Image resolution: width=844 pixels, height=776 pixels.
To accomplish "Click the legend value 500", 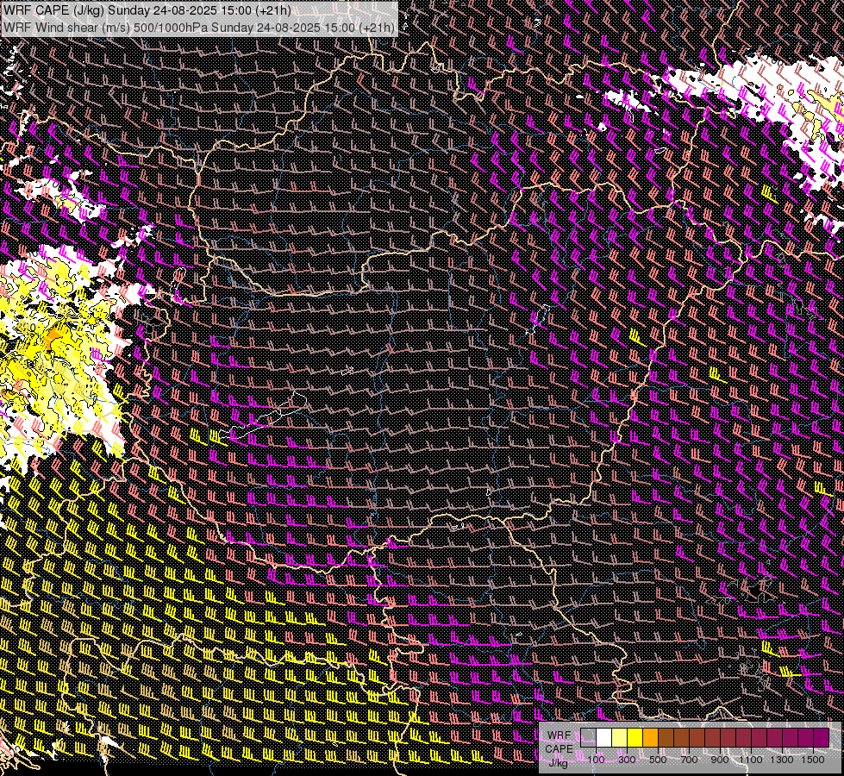I will point(658,760).
